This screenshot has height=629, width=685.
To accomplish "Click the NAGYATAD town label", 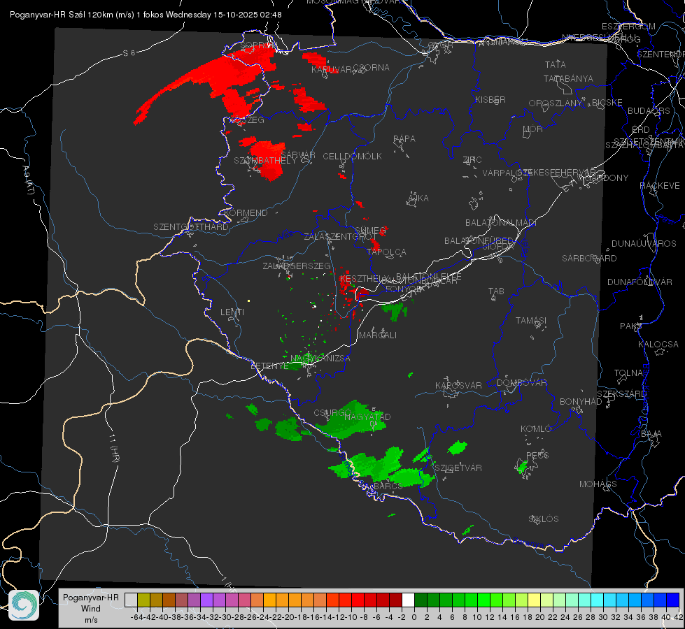I will [x=367, y=417].
